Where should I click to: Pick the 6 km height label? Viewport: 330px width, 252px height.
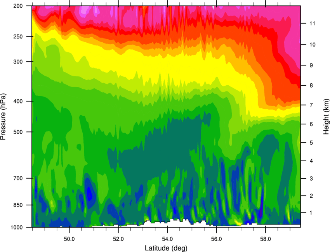pos(311,124)
